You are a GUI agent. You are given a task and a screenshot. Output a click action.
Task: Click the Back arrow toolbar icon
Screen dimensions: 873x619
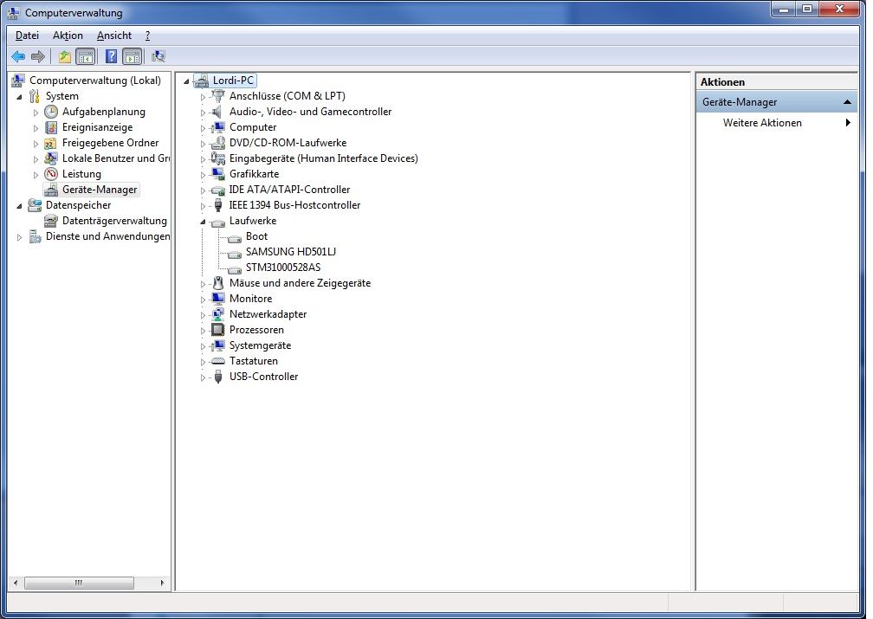tap(18, 56)
